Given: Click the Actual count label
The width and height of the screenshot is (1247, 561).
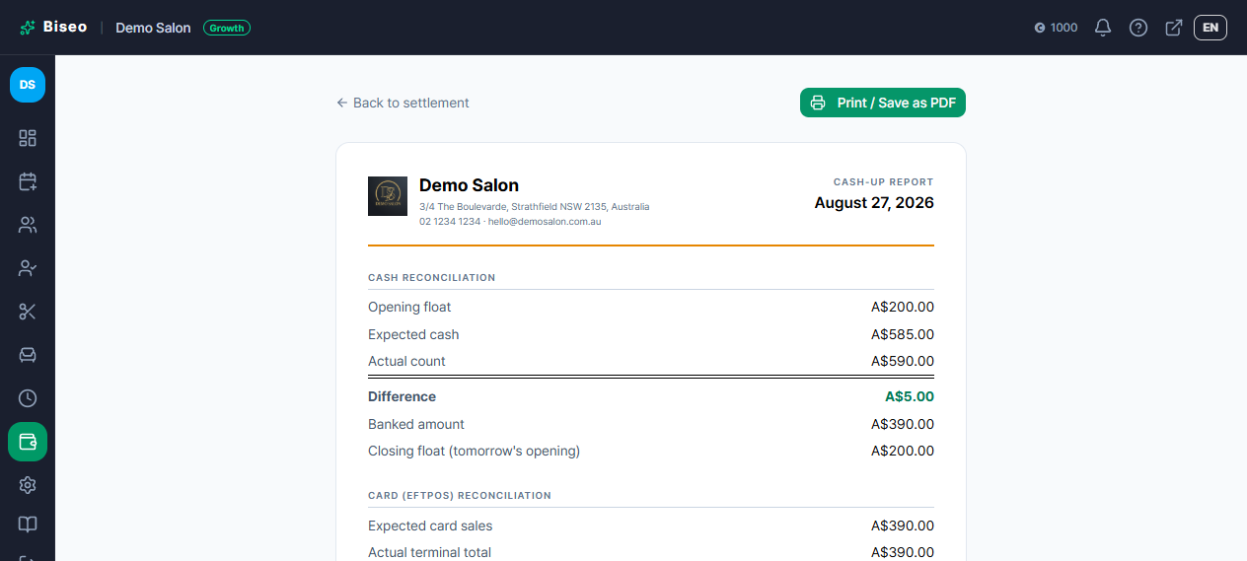Looking at the screenshot, I should tap(406, 361).
